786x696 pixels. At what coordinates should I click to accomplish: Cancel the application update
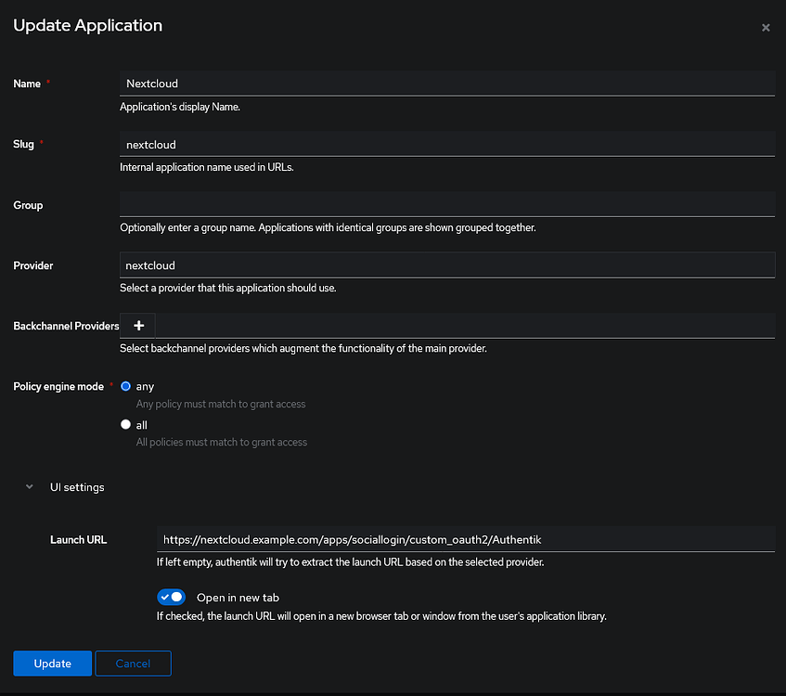(x=133, y=663)
